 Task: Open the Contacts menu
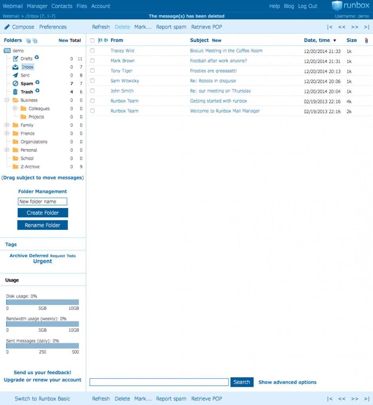pyautogui.click(x=62, y=6)
